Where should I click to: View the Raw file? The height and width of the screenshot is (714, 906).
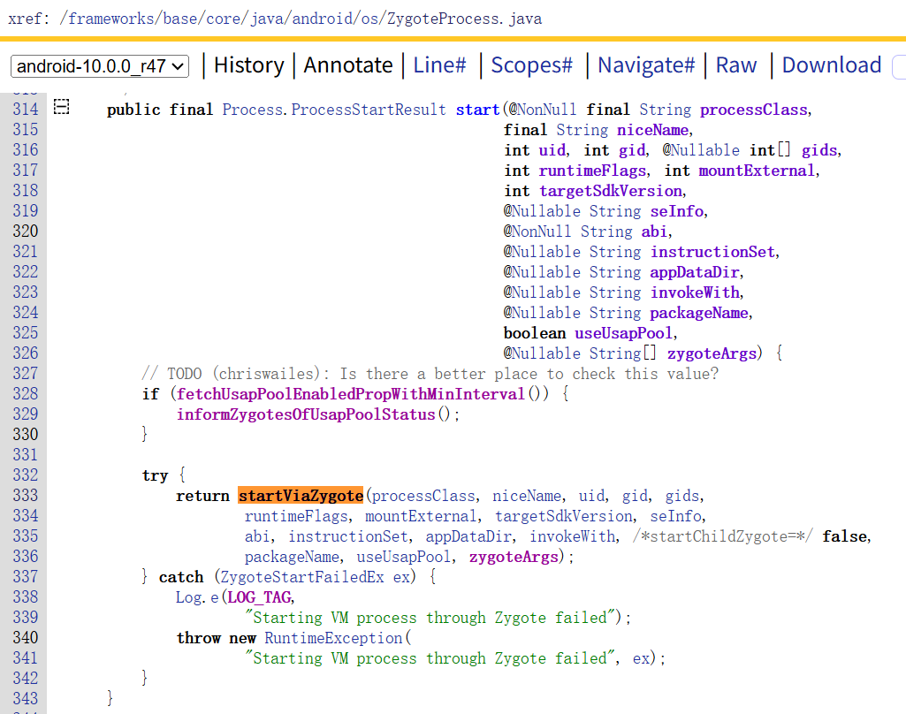click(736, 65)
